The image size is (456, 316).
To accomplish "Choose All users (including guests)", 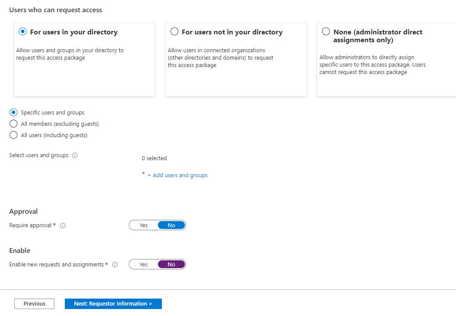I will tap(13, 135).
